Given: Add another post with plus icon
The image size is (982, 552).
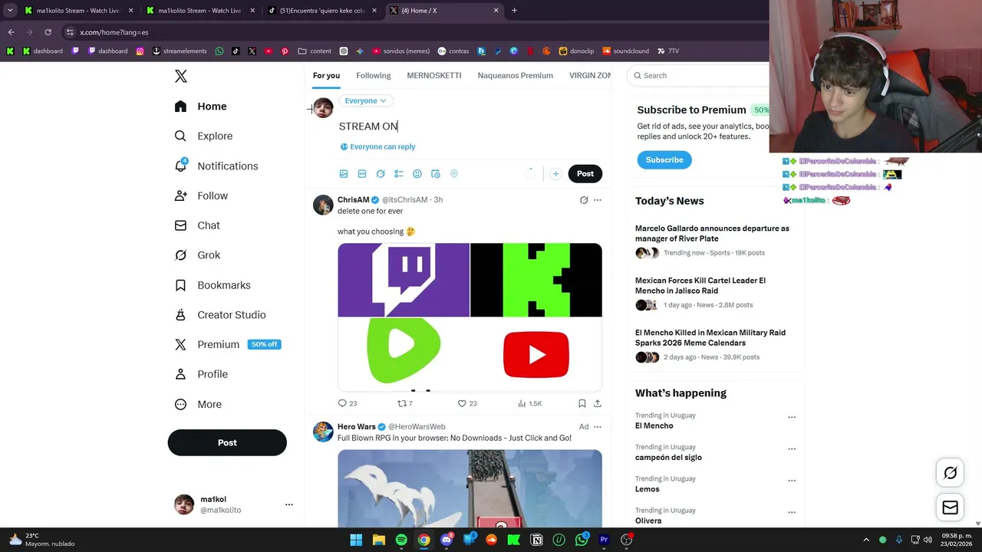Looking at the screenshot, I should click(x=555, y=174).
